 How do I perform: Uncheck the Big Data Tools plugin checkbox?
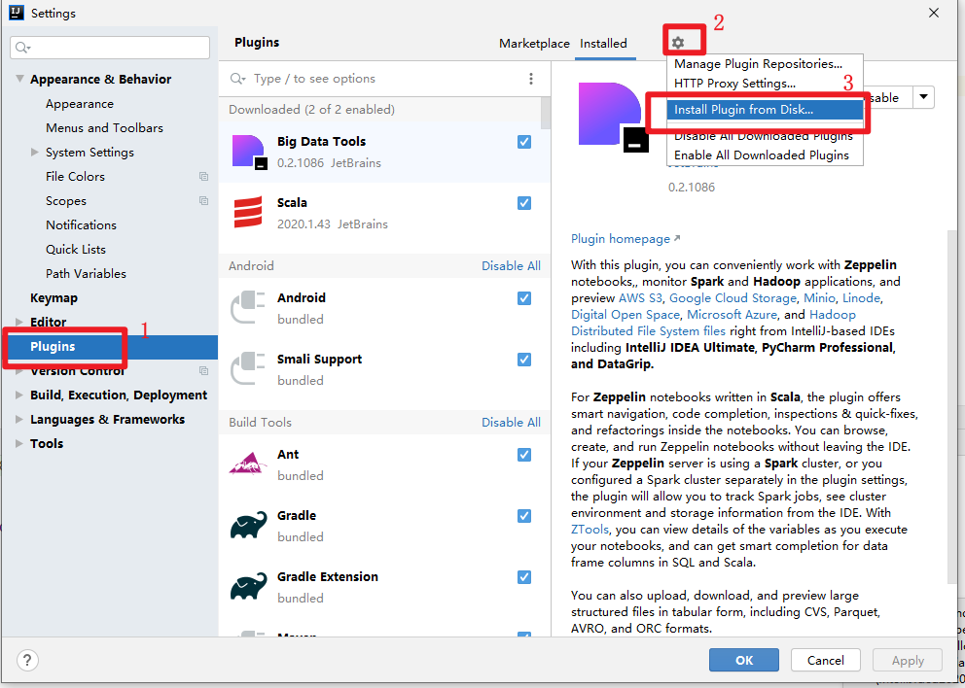coord(524,142)
